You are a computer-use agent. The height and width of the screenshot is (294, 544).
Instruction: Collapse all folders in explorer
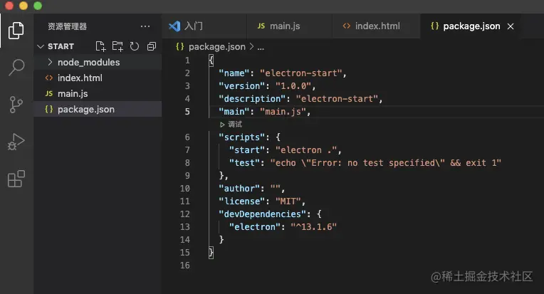coord(151,46)
